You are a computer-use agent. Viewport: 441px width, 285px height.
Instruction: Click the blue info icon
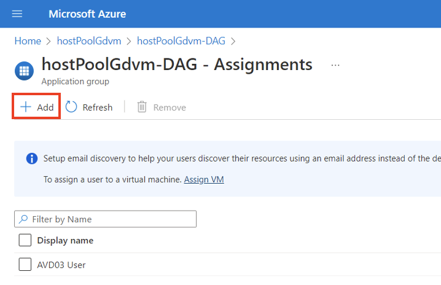(x=32, y=158)
